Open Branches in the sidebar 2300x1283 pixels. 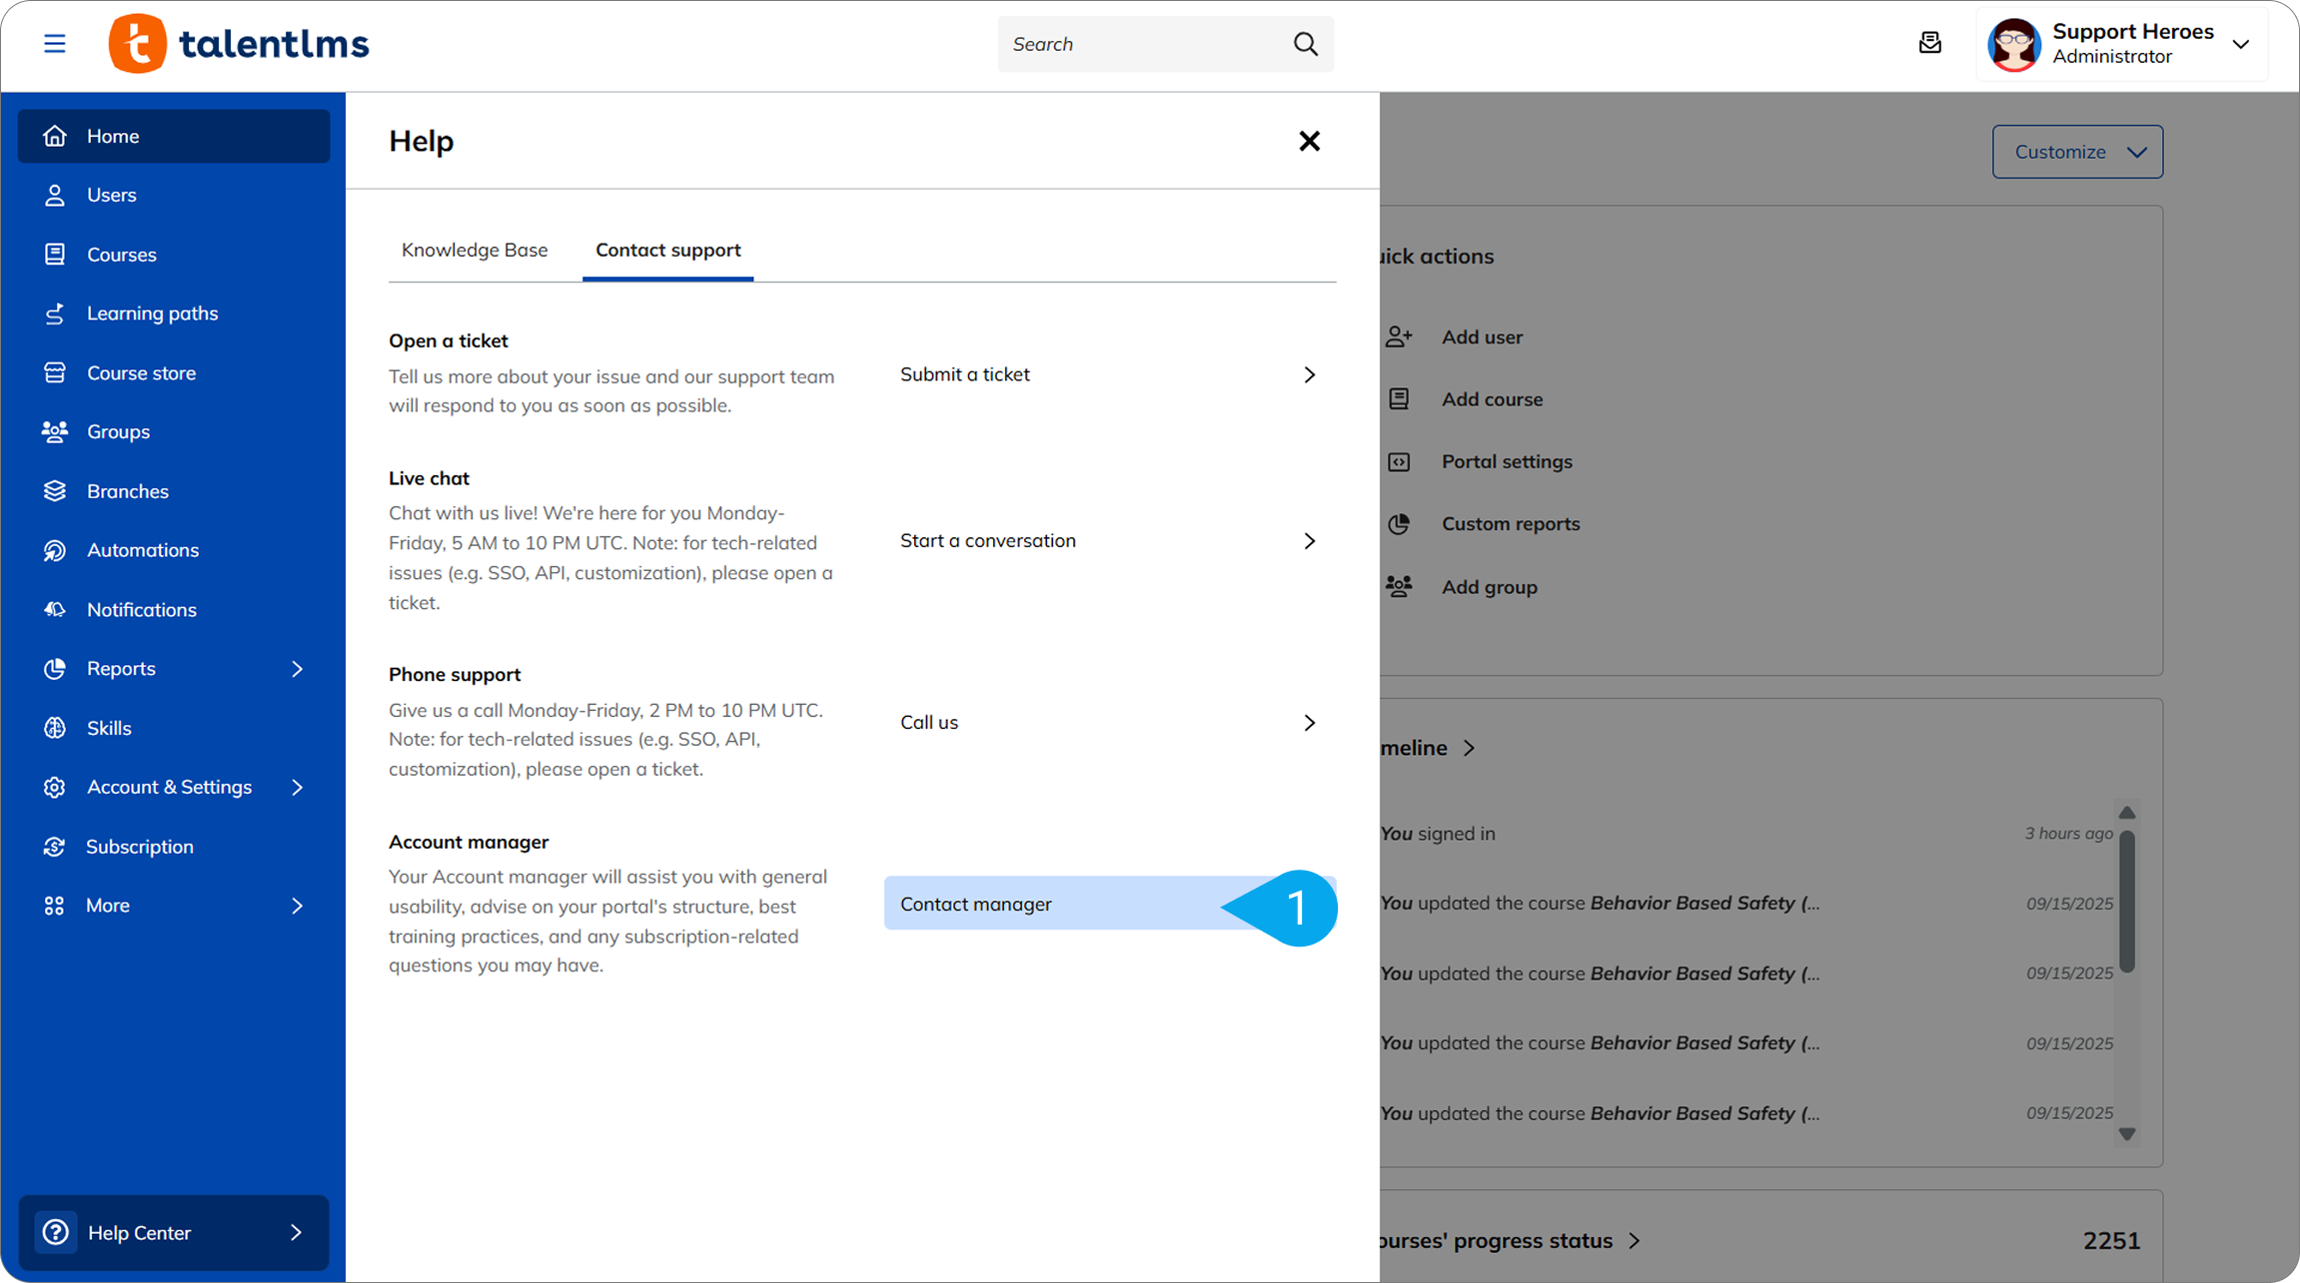click(127, 491)
